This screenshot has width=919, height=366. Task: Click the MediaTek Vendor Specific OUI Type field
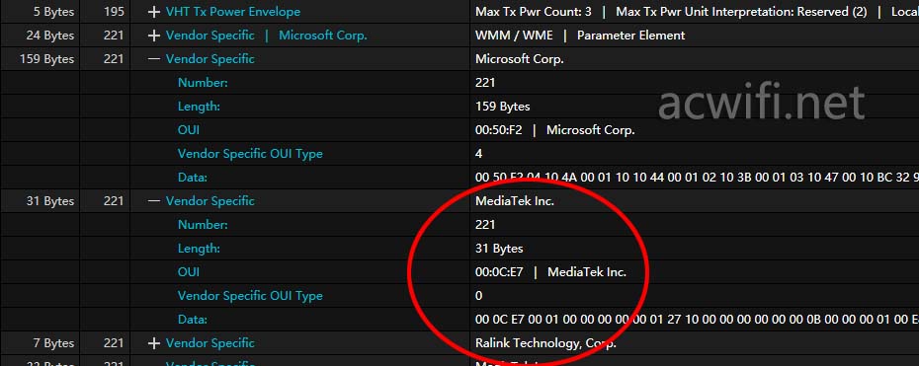[x=250, y=296]
